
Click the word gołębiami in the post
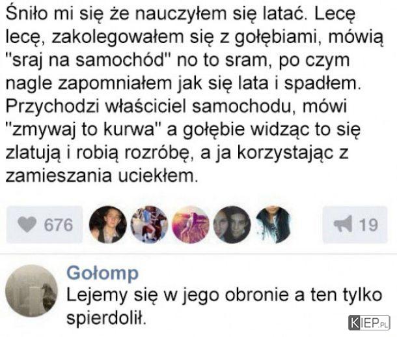coord(278,37)
